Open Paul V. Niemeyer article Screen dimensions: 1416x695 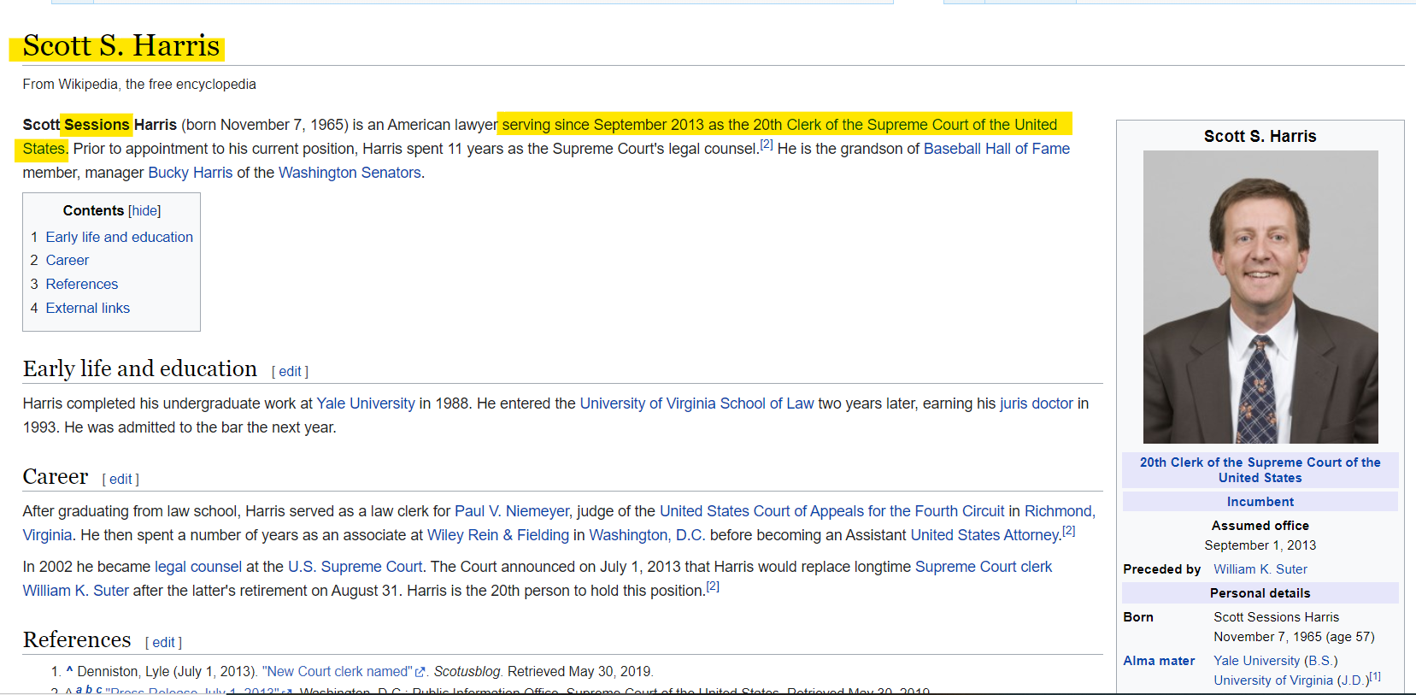(512, 511)
